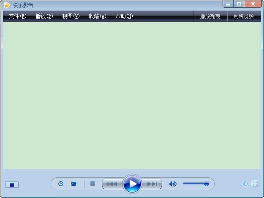Switch to mini mode button at bottom-left
Viewport: 264px width, 198px height.
click(x=12, y=184)
